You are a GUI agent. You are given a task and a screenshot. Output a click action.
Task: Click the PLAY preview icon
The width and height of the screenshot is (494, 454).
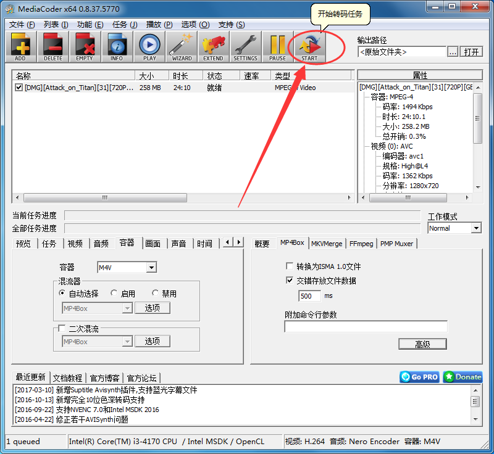pos(149,46)
